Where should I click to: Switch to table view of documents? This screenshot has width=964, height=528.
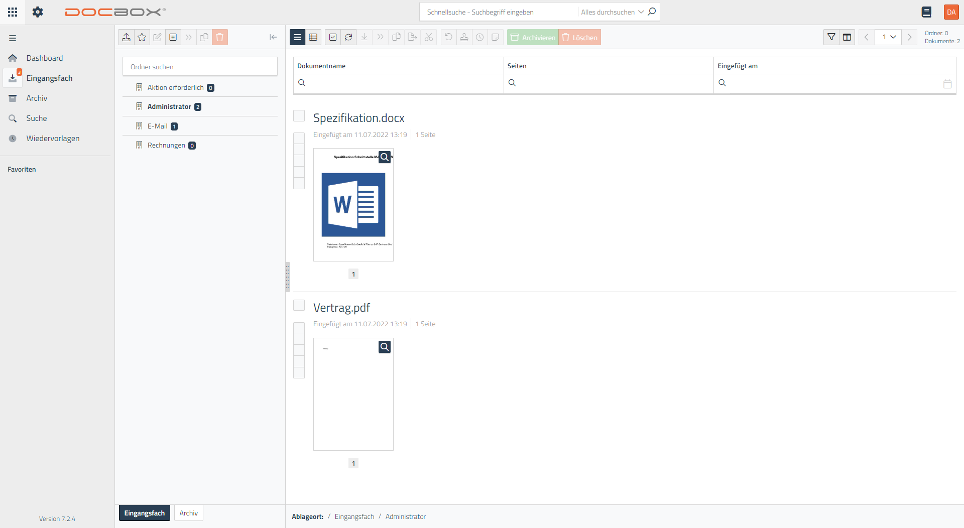[x=313, y=37]
